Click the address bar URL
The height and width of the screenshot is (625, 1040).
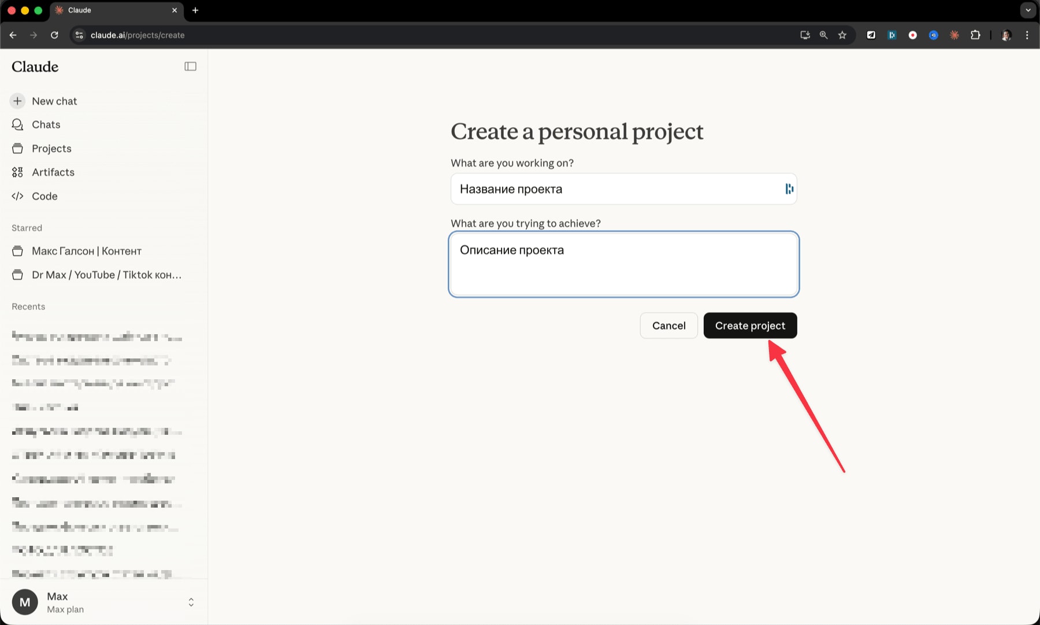coord(138,35)
